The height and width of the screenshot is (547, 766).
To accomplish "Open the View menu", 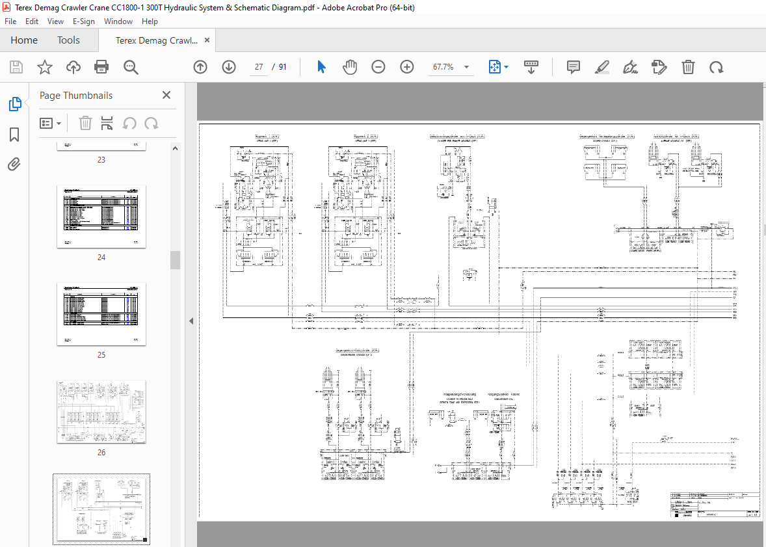I will click(55, 21).
